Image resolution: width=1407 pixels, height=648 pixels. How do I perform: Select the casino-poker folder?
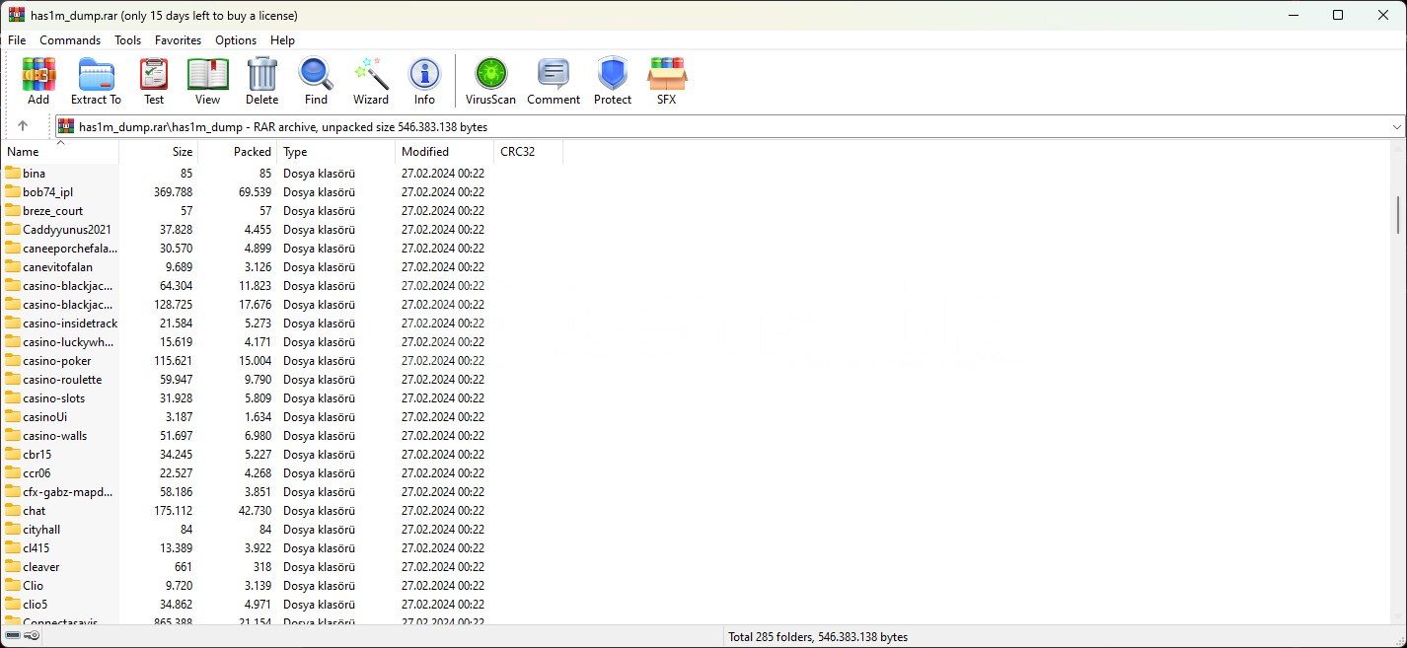pos(57,361)
